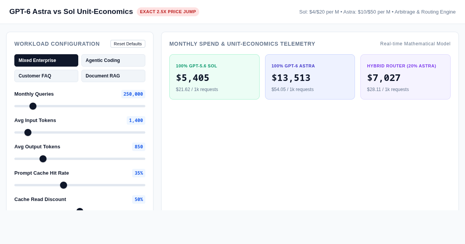Viewport: 465px width, 244px height.
Task: Click the Monthly Spend & Unit-Economics Telemetry heading
Action: pos(242,44)
